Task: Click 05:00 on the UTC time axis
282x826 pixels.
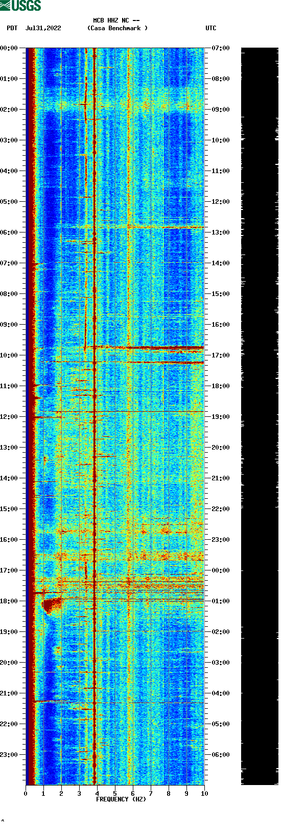Action: pos(221,724)
